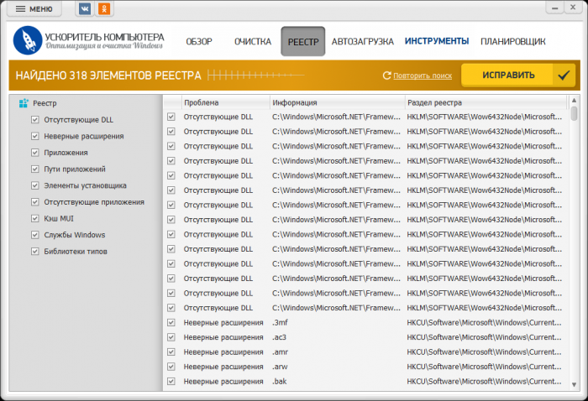The width and height of the screenshot is (588, 401).
Task: Select the Реестр root icon in sidebar
Action: 24,103
